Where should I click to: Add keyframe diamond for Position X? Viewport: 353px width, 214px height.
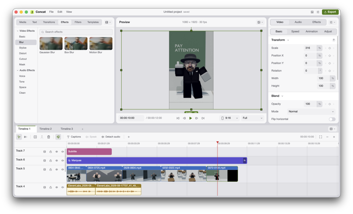click(329, 56)
